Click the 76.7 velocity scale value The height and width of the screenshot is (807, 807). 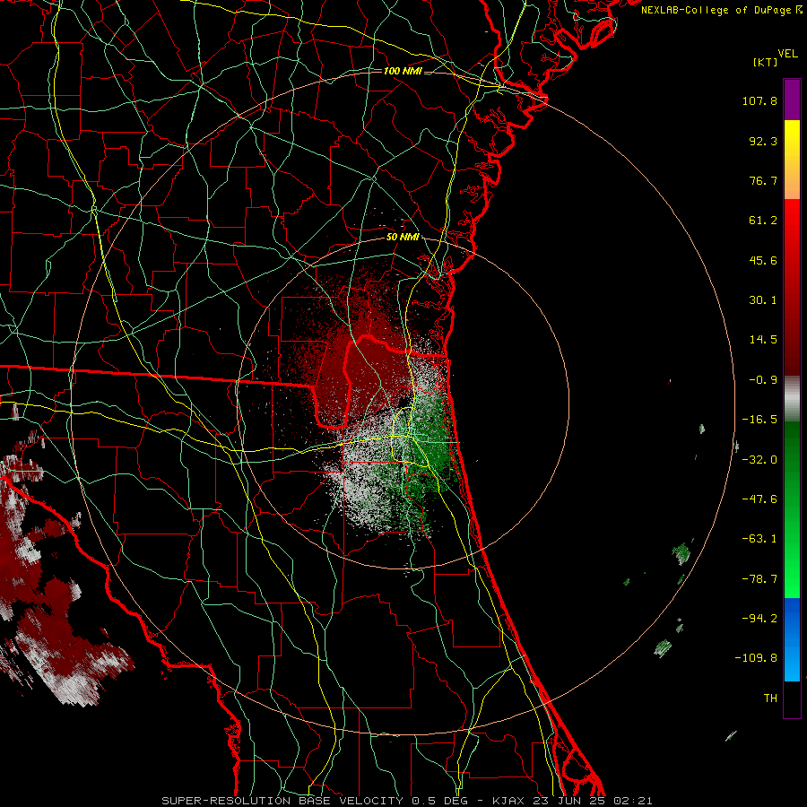(x=763, y=180)
